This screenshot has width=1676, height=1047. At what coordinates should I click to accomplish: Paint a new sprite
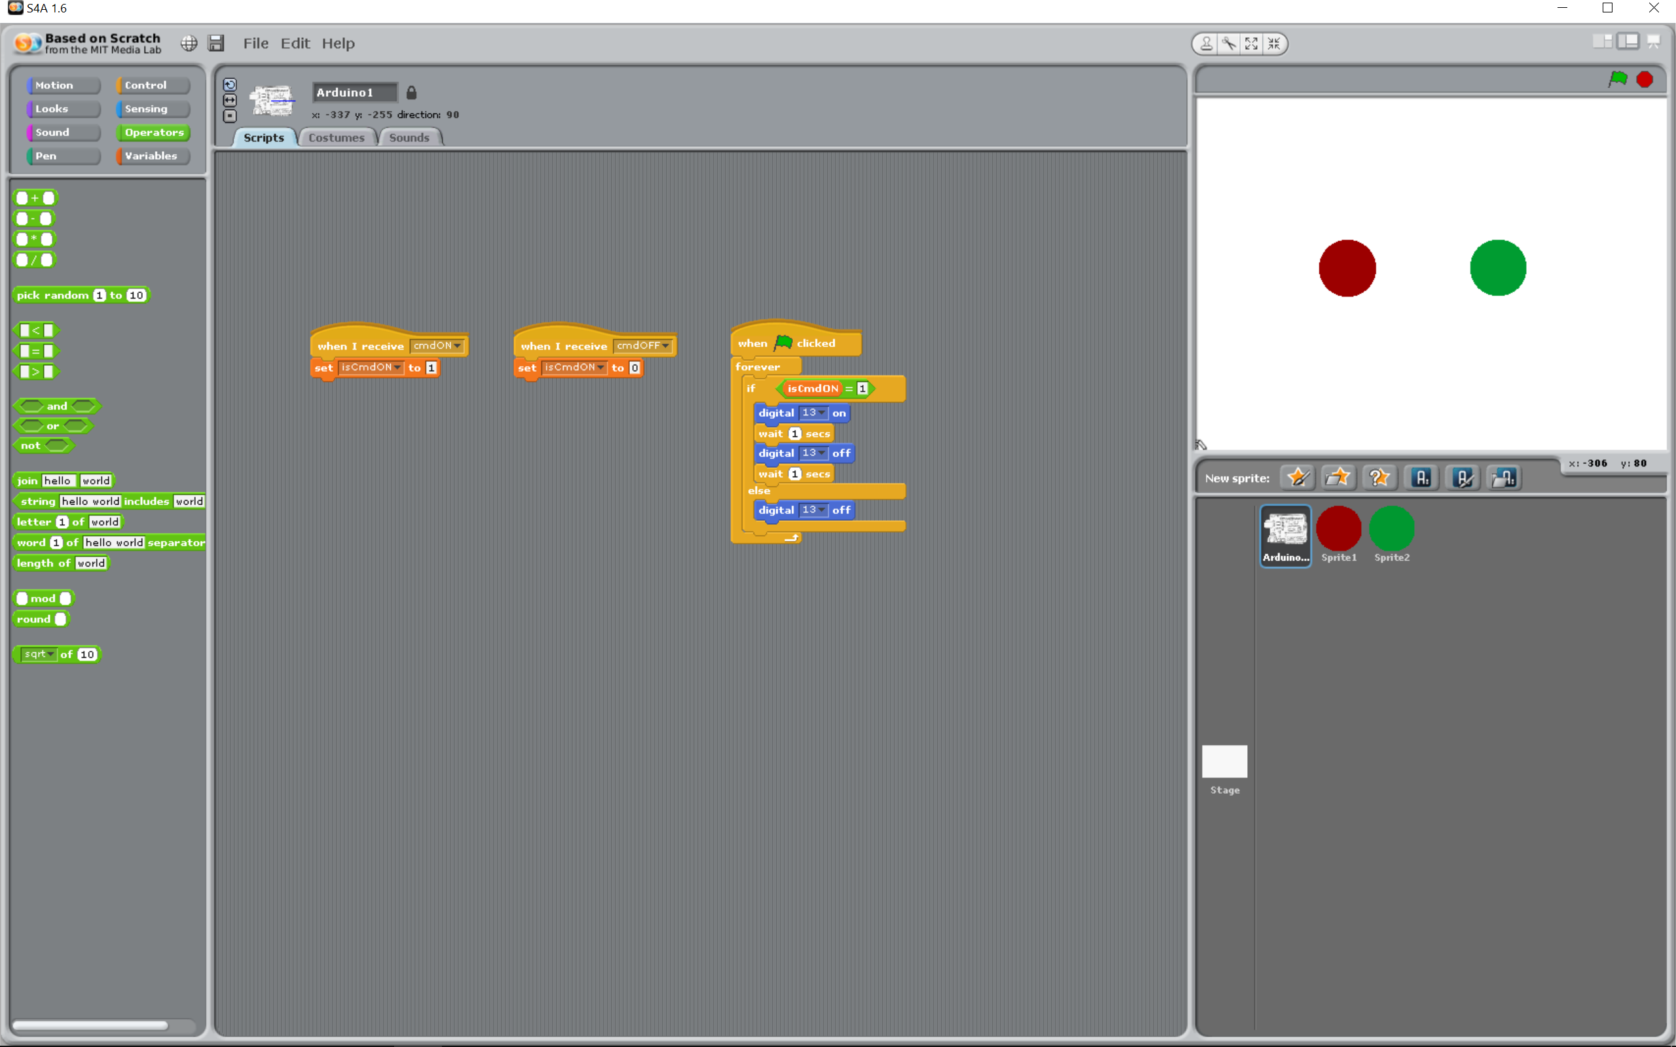pos(1298,478)
